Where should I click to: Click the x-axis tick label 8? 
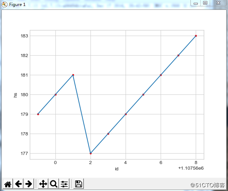[196, 163]
